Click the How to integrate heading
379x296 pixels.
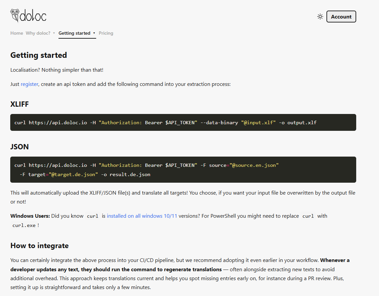tap(39, 245)
